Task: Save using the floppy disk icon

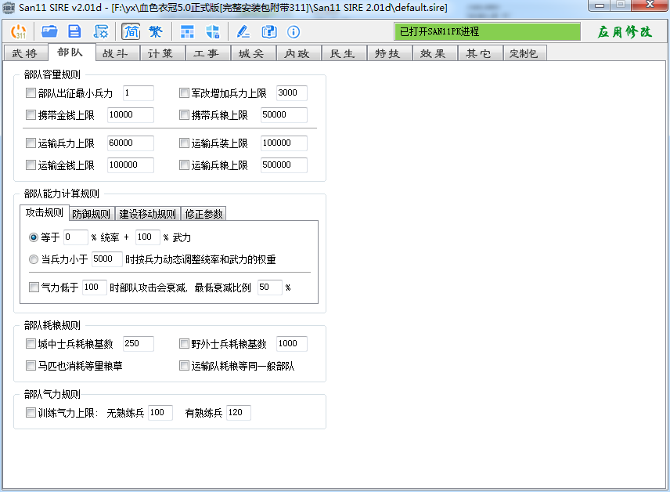Action: [x=75, y=31]
